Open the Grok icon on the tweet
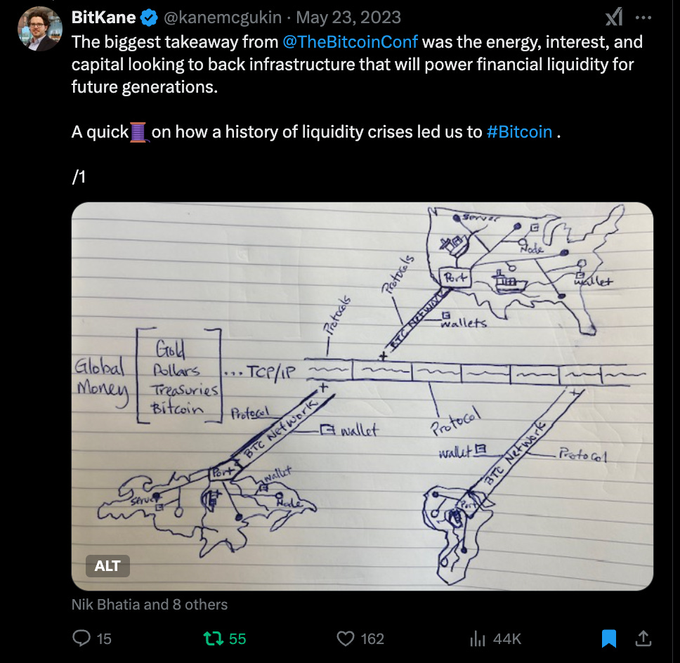 pyautogui.click(x=614, y=18)
